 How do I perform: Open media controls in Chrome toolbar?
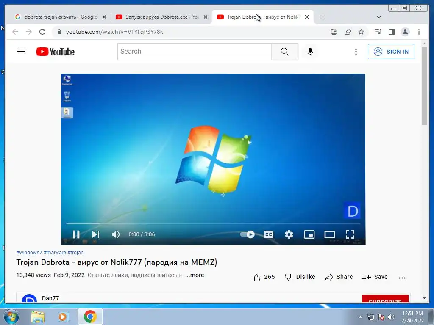378,32
